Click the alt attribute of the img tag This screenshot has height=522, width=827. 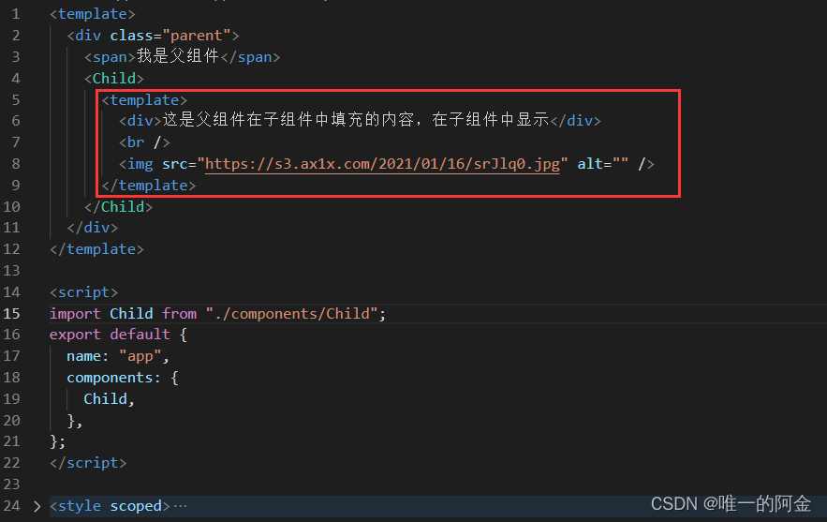coord(603,164)
